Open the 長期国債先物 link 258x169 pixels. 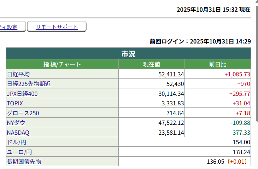24,162
